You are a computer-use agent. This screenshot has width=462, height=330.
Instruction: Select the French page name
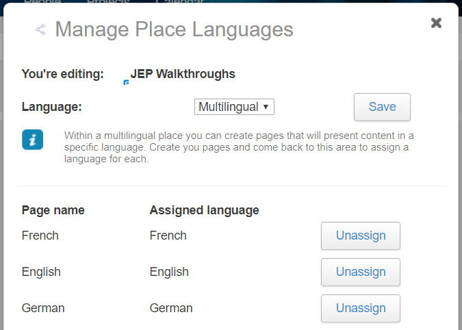pyautogui.click(x=40, y=236)
